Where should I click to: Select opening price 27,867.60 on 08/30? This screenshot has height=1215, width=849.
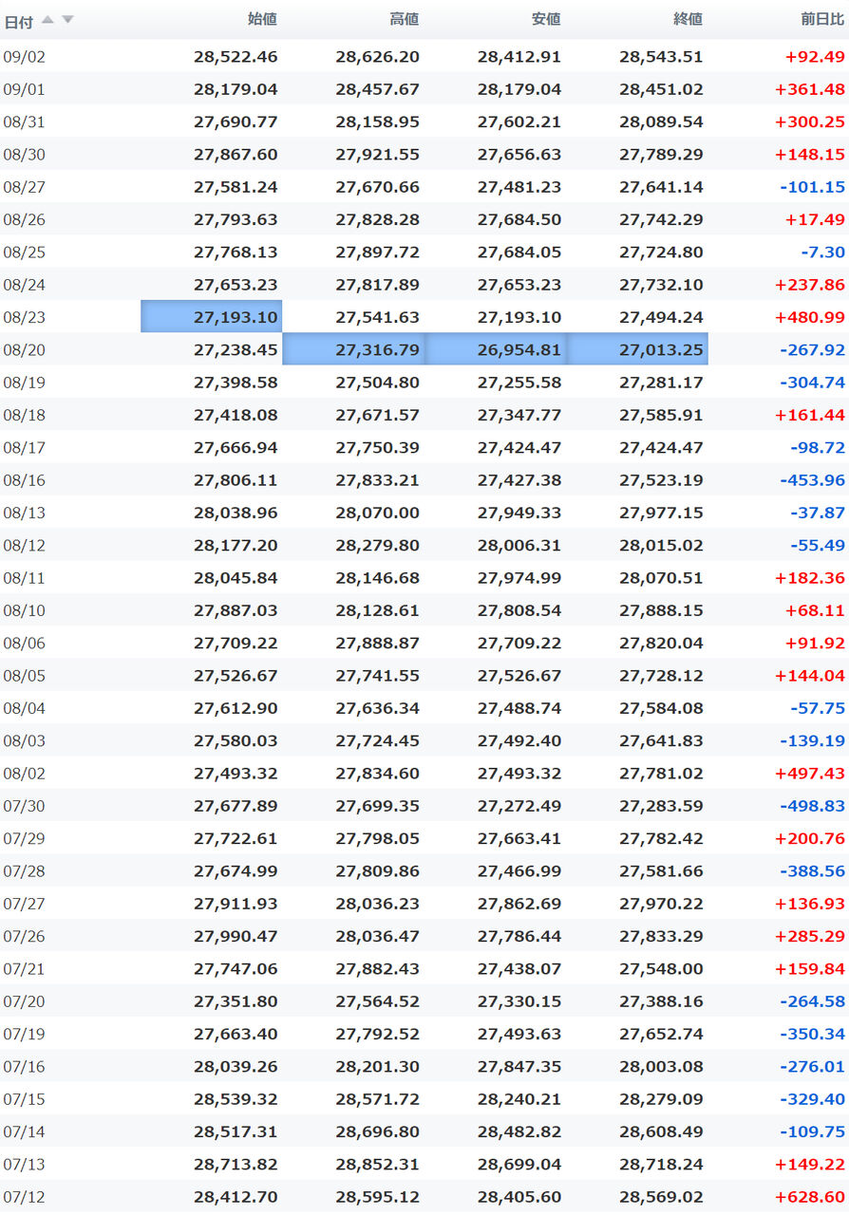click(236, 155)
